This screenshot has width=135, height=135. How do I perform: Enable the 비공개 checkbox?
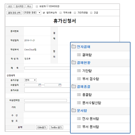tap(37, 7)
